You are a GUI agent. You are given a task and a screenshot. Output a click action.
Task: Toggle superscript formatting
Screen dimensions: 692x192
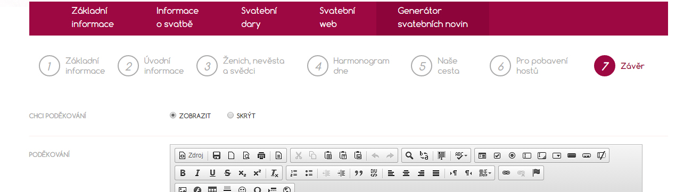click(257, 173)
